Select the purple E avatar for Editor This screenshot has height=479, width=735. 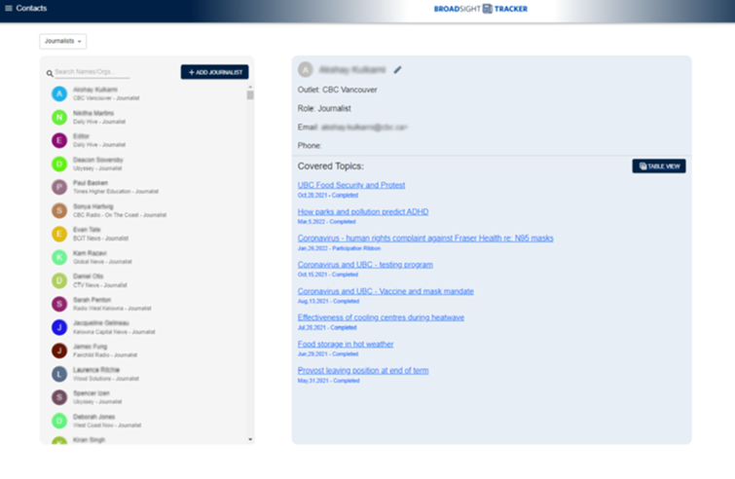point(59,140)
